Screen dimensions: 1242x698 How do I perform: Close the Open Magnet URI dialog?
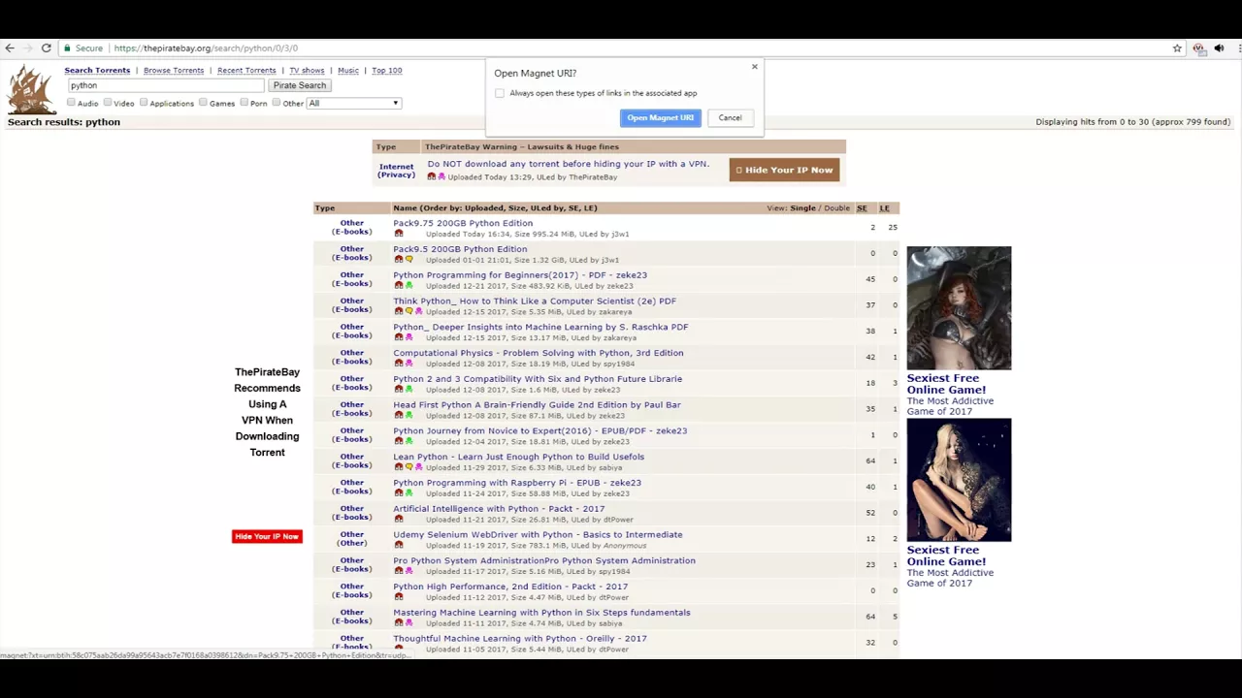click(x=754, y=67)
